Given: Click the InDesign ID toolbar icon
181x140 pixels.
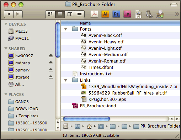Looking at the screenshot, I should click(x=127, y=14).
